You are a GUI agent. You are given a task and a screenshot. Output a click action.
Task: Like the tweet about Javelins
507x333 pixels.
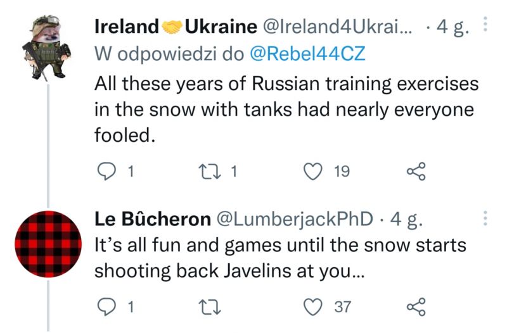pos(312,307)
